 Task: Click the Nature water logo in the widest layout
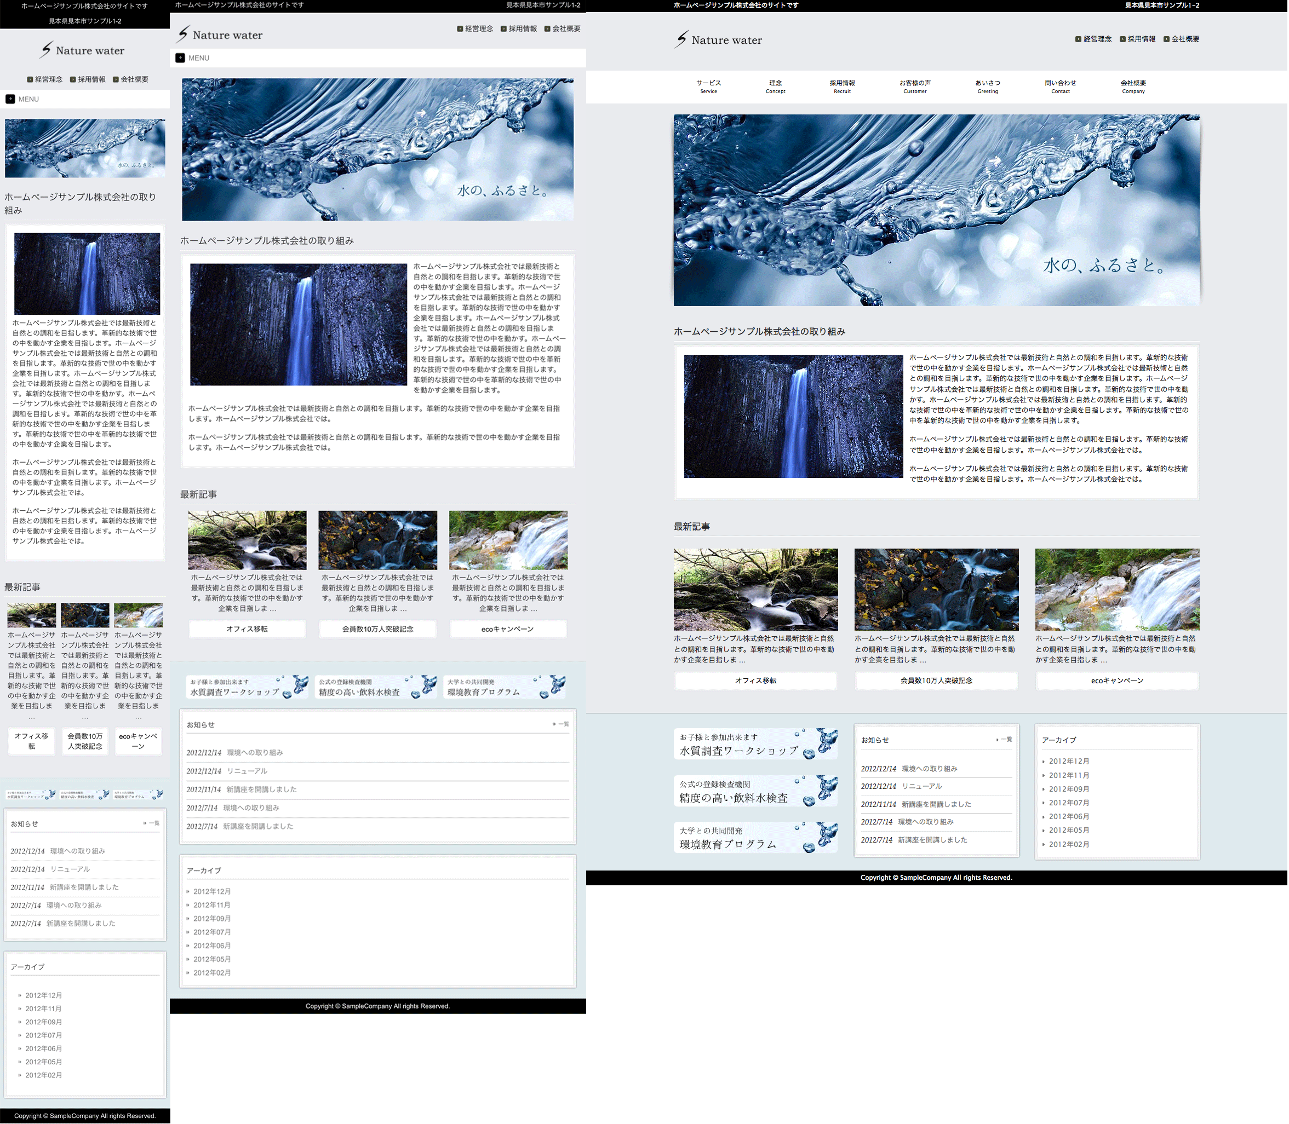click(x=719, y=40)
